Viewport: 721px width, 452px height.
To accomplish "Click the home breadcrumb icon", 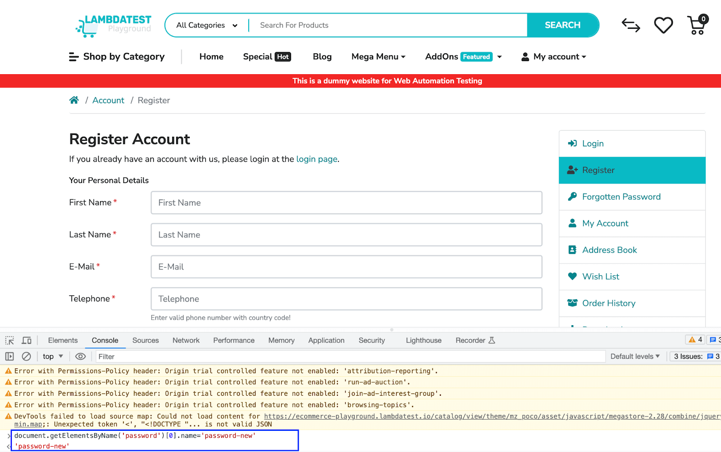I will click(x=74, y=100).
